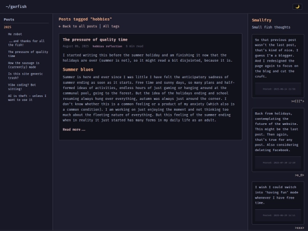Screen dimensions: 308x231
Task: Open 'Is this site generic trash?' post
Action: pyautogui.click(x=25, y=76)
